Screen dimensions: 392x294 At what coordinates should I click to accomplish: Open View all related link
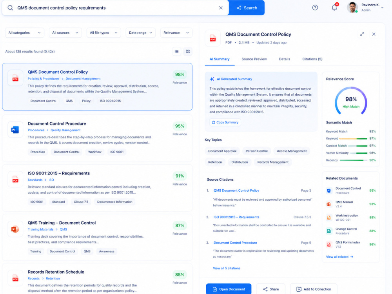[339, 257]
